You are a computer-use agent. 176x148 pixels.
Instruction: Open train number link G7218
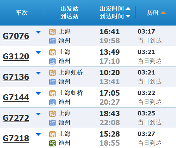coord(16,139)
